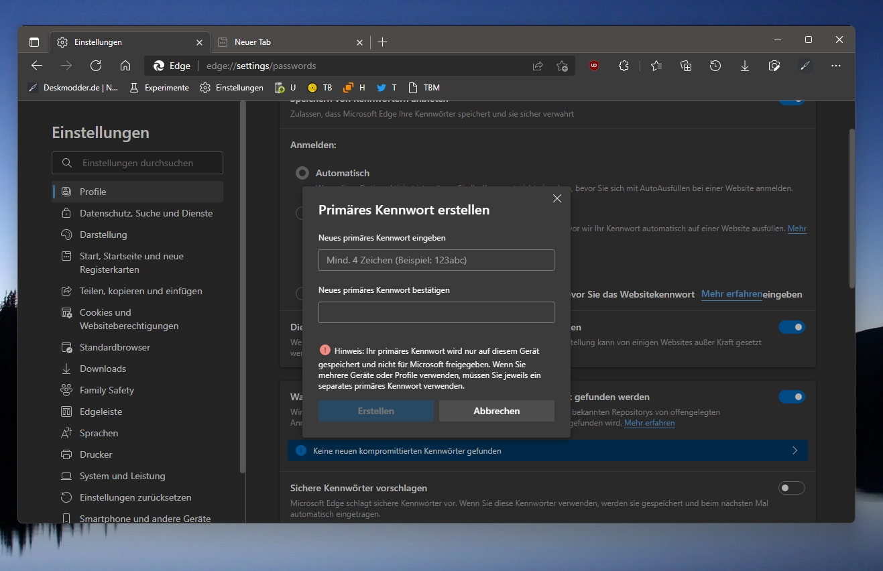Viewport: 883px width, 571px height.
Task: Reload the page with the refresh icon
Action: (x=96, y=66)
